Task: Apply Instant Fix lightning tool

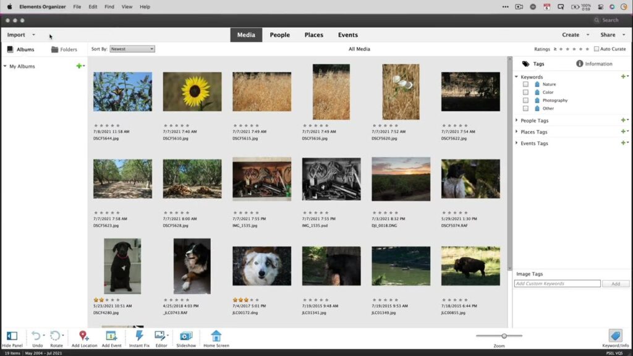Action: [x=139, y=336]
